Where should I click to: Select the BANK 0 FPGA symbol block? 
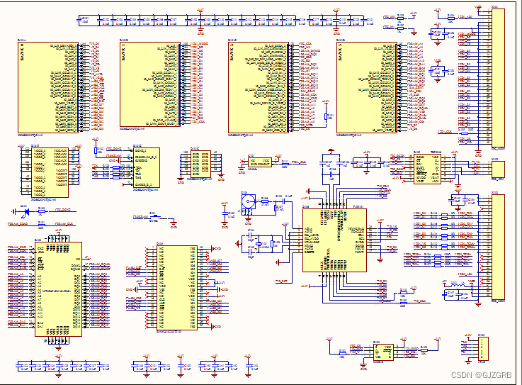pyautogui.click(x=48, y=87)
